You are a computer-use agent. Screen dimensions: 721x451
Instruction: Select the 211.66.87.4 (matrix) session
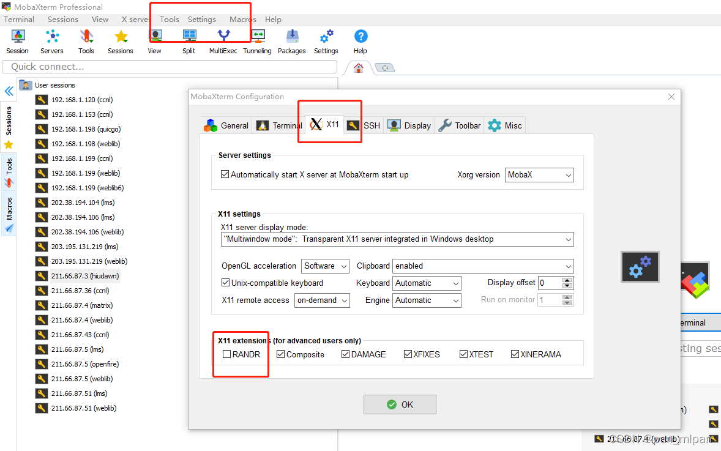tap(82, 305)
